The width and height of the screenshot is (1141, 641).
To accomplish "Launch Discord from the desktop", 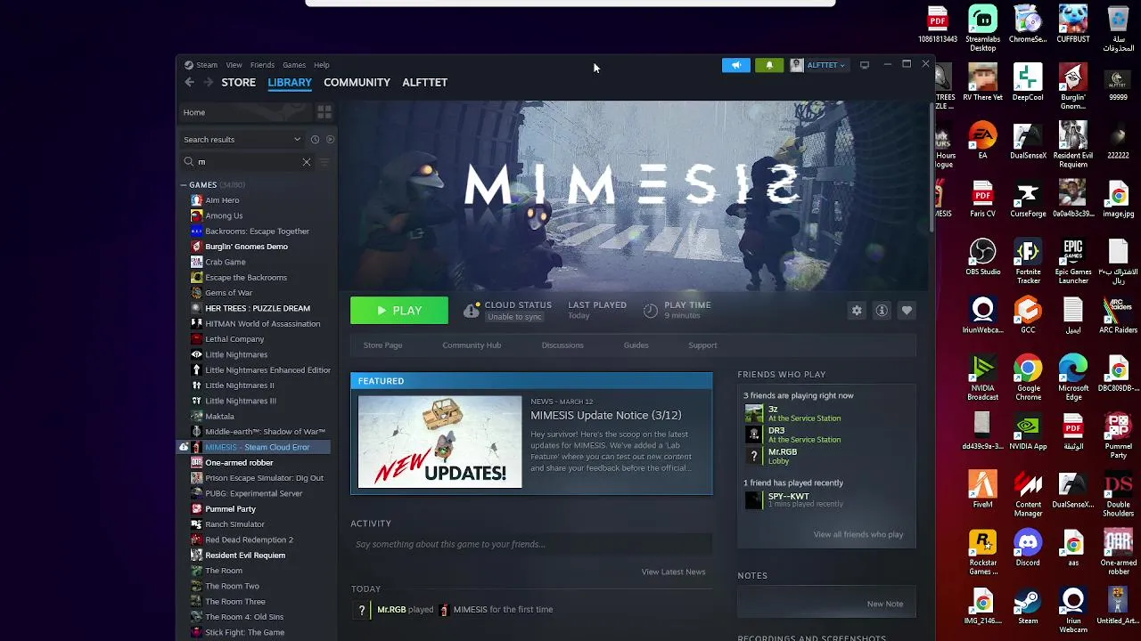I will click(x=1028, y=548).
